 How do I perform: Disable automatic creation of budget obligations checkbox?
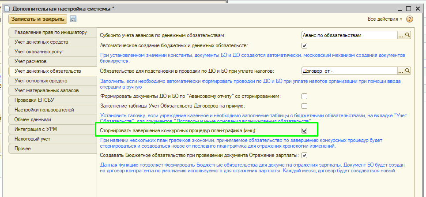[304, 45]
